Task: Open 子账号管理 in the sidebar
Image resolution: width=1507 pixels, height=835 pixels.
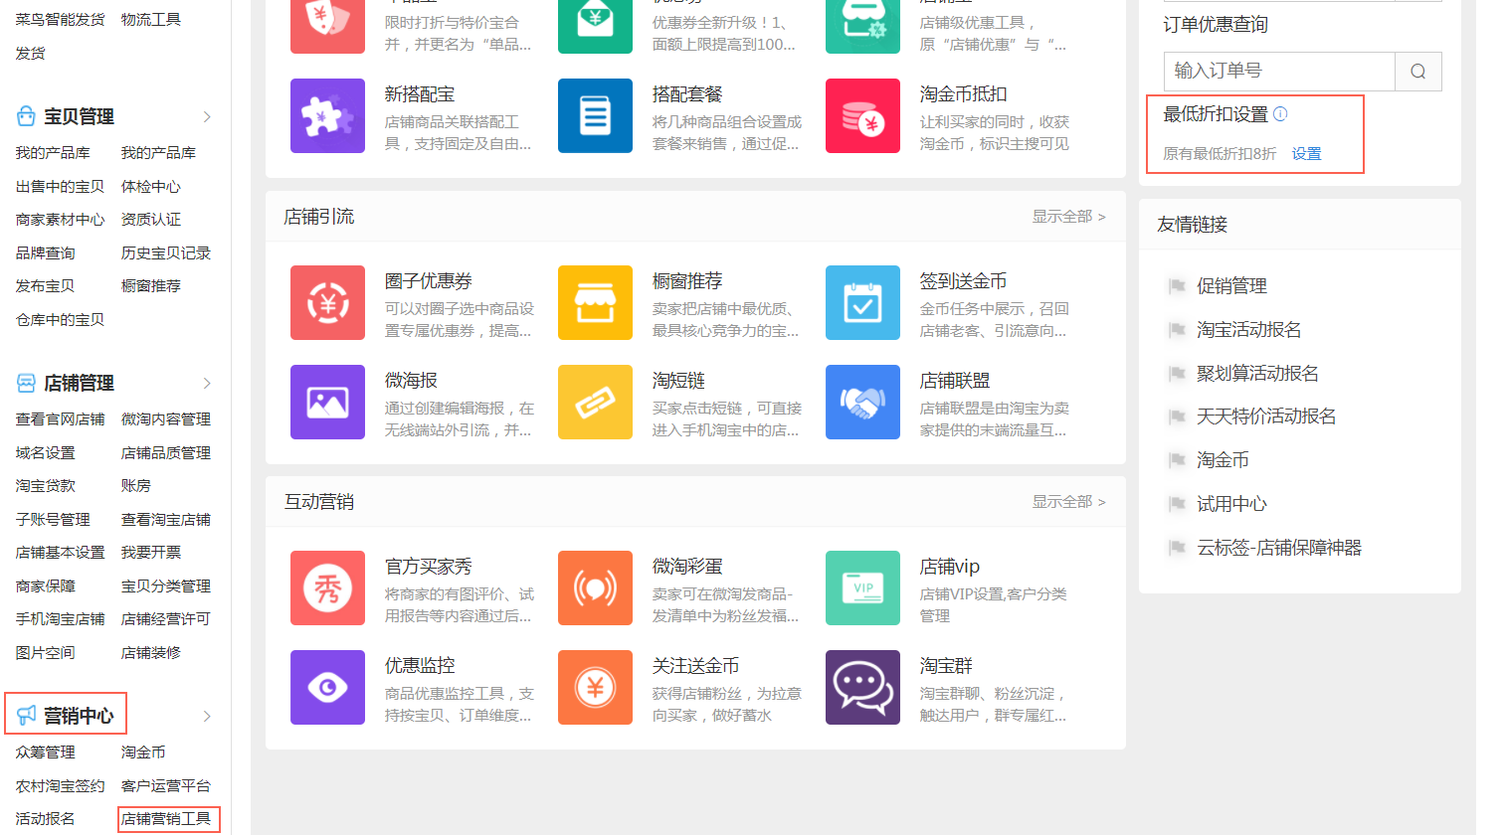Action: click(53, 520)
